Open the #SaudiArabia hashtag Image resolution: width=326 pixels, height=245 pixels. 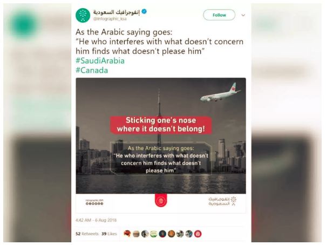[x=100, y=60]
